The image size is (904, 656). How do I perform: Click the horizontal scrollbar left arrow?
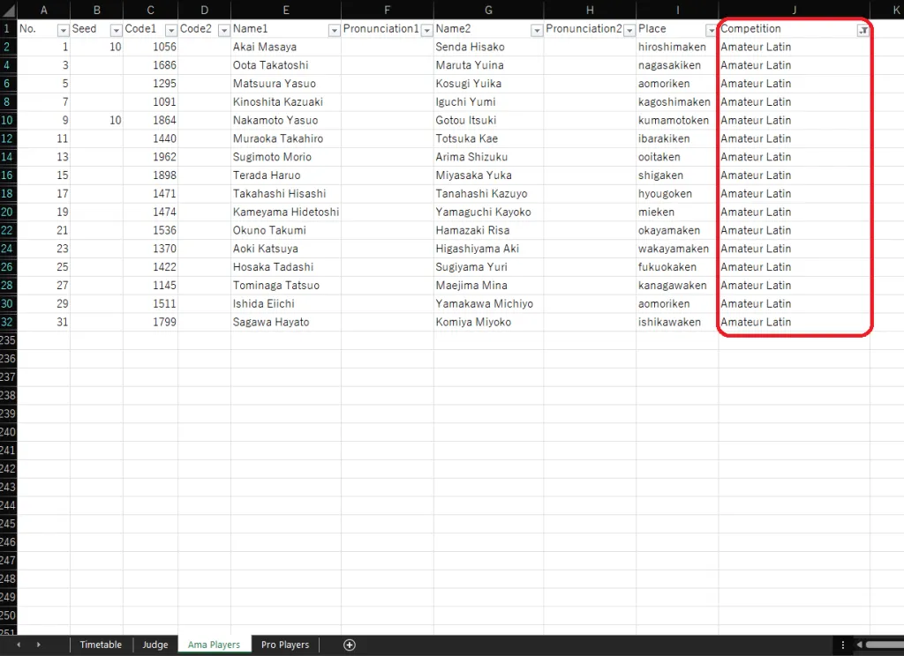[x=859, y=645]
